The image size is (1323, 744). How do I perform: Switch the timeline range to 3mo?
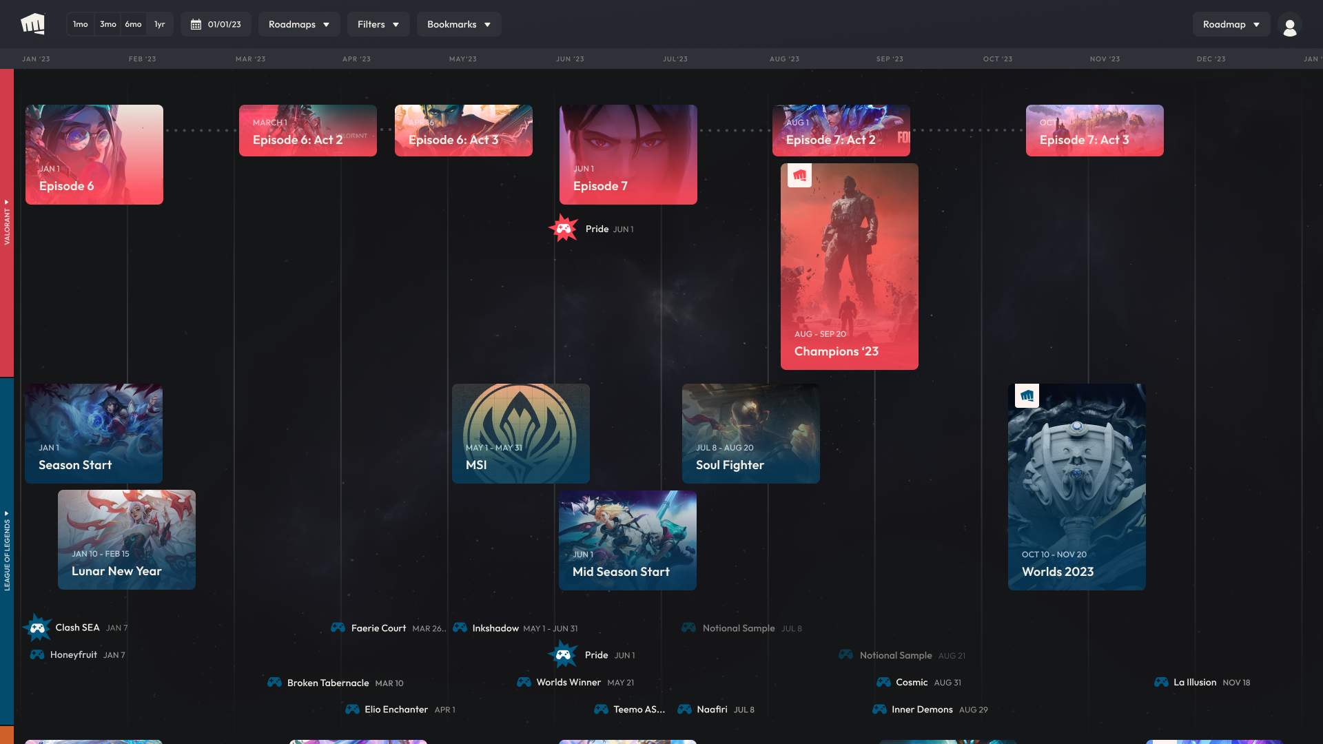pos(108,25)
